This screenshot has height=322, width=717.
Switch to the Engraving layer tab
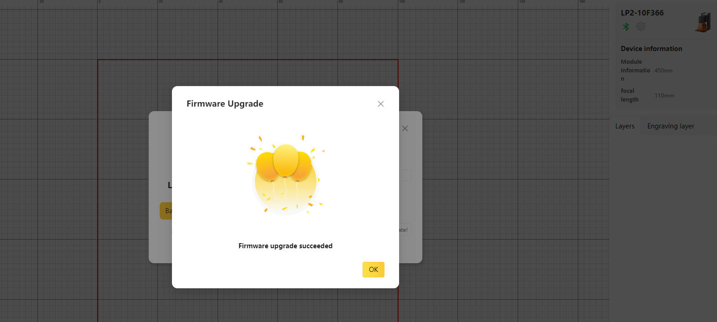[670, 126]
